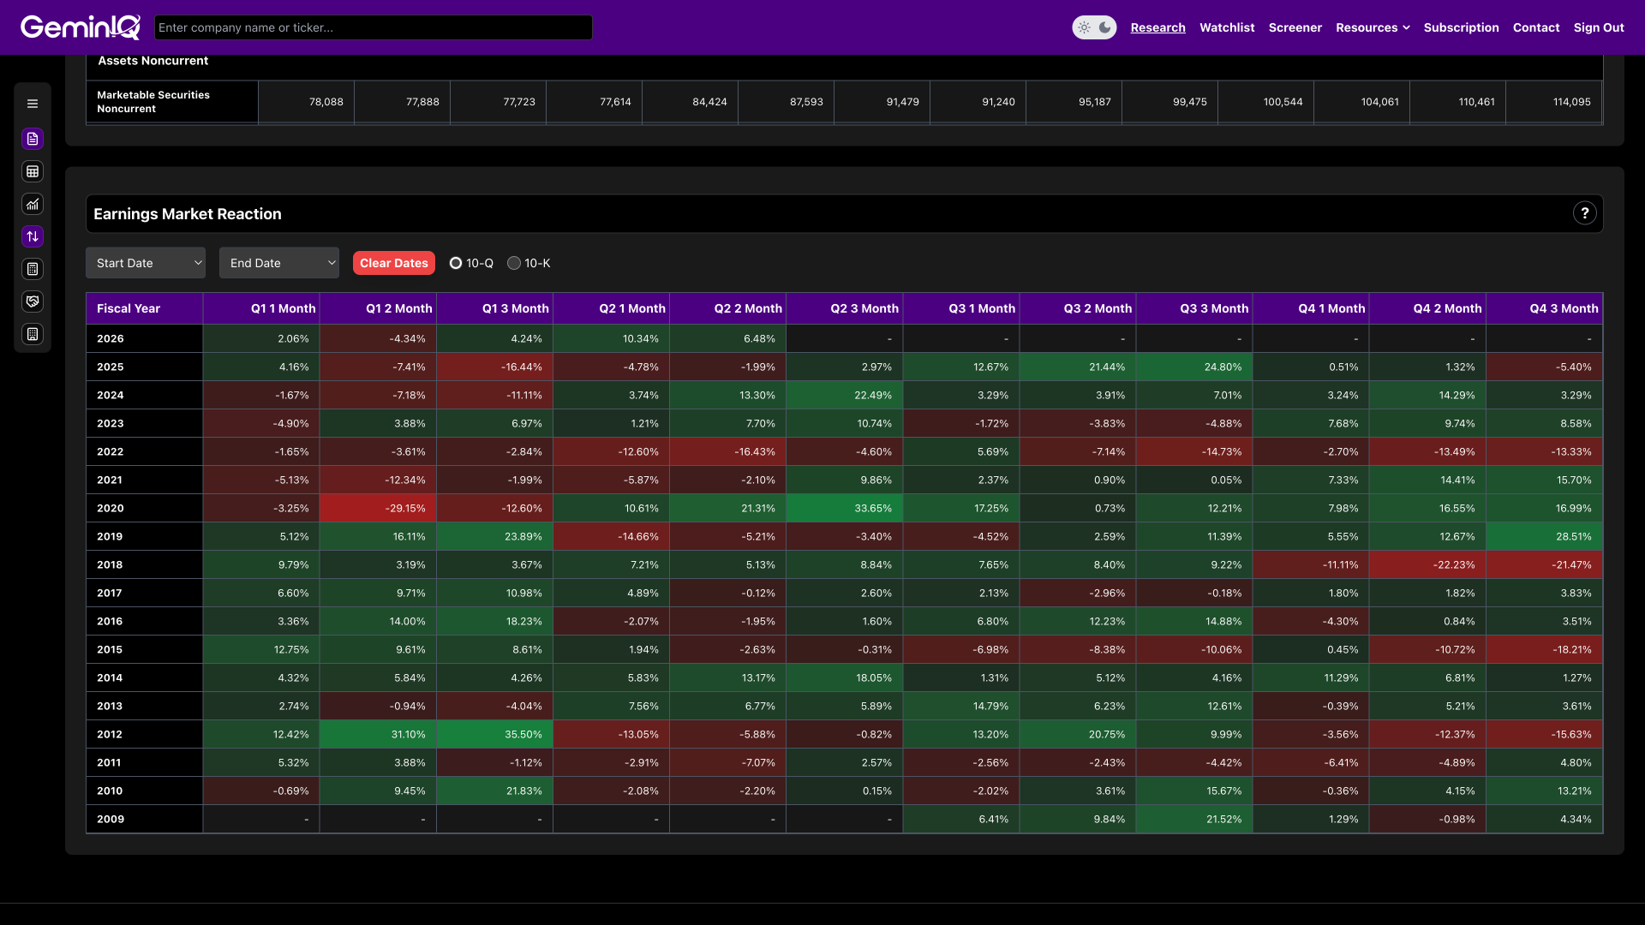Open the building sidebar icon
The width and height of the screenshot is (1645, 925).
(33, 334)
